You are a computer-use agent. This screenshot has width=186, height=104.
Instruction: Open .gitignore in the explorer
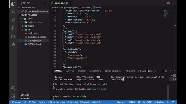[x=33, y=33]
